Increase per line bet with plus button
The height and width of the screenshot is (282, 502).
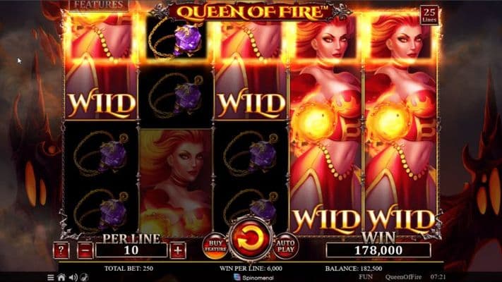[x=178, y=250]
